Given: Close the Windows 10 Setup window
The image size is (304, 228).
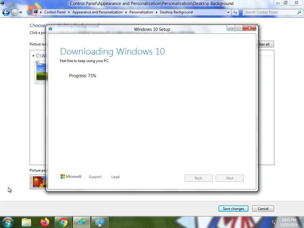Looking at the screenshot, I should (249, 28).
